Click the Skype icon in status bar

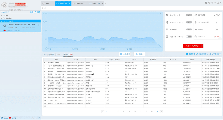click(2, 118)
